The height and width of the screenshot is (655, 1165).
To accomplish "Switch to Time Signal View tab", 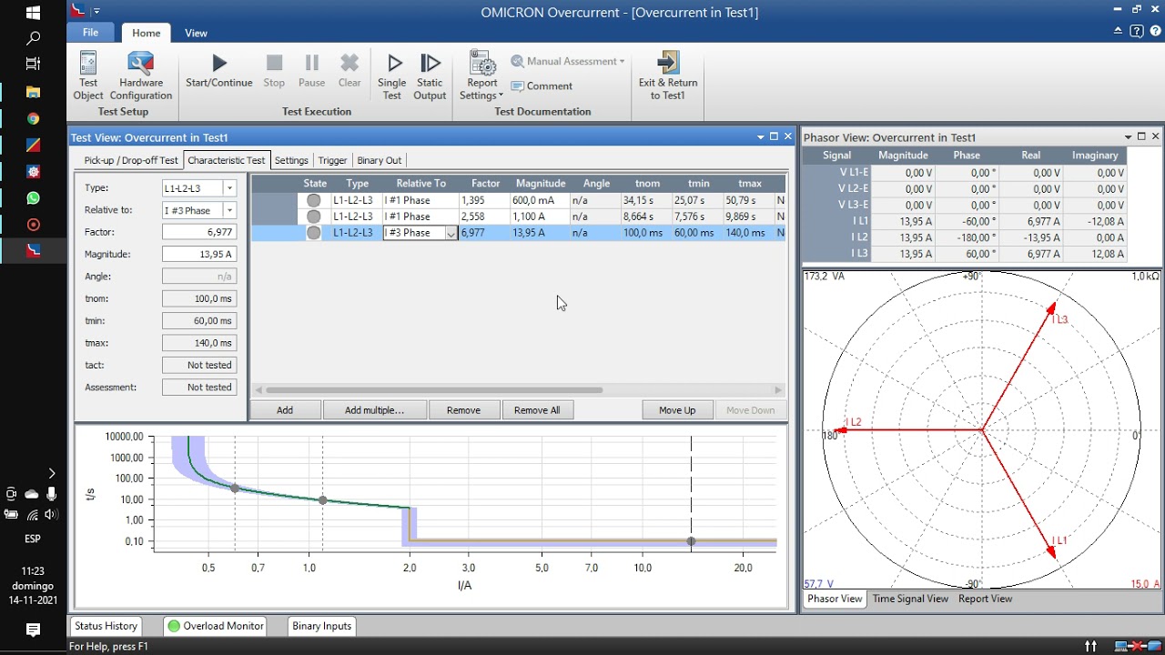I will (910, 599).
